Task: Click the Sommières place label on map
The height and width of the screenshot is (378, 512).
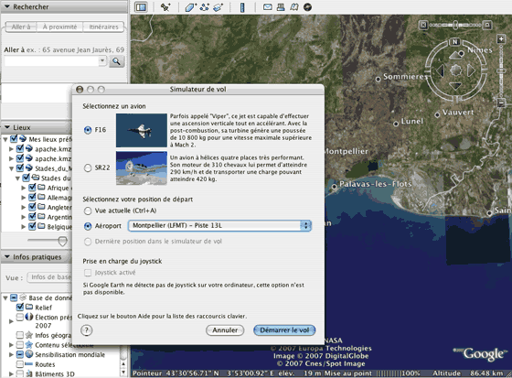Action: 405,77
